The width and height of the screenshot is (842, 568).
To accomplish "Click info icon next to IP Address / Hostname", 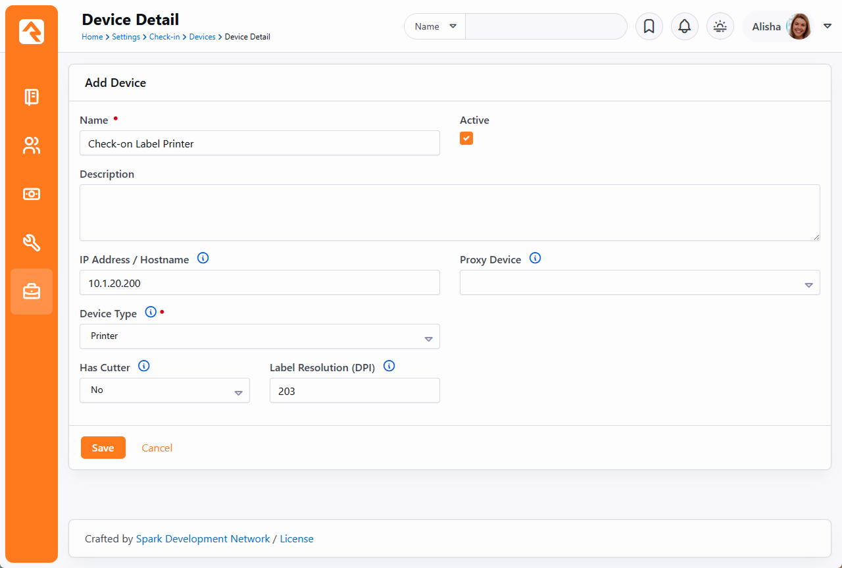I will coord(203,259).
